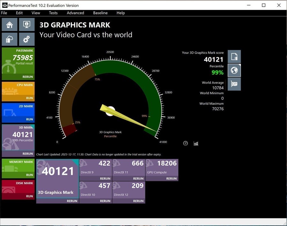Rerun the DirectX 9 test

(105, 179)
